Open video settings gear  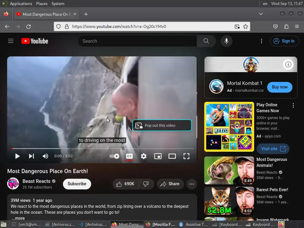144,156
